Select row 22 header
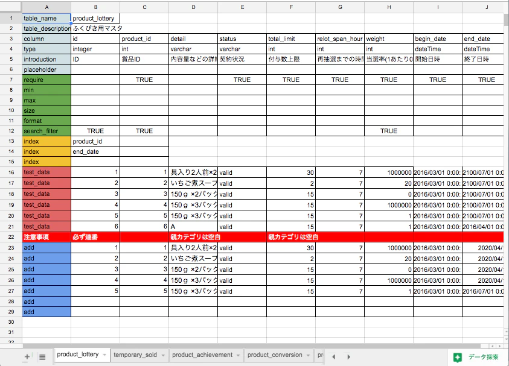509x366 pixels. pos(11,237)
